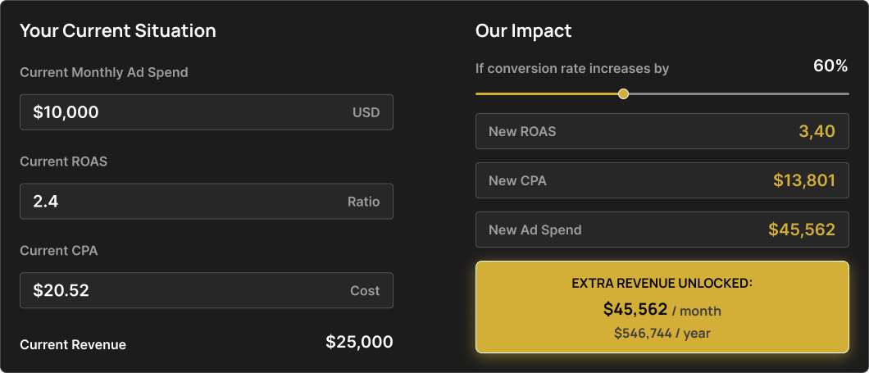The width and height of the screenshot is (869, 373).
Task: Click the Ratio suffix in ROAS field
Action: (363, 202)
